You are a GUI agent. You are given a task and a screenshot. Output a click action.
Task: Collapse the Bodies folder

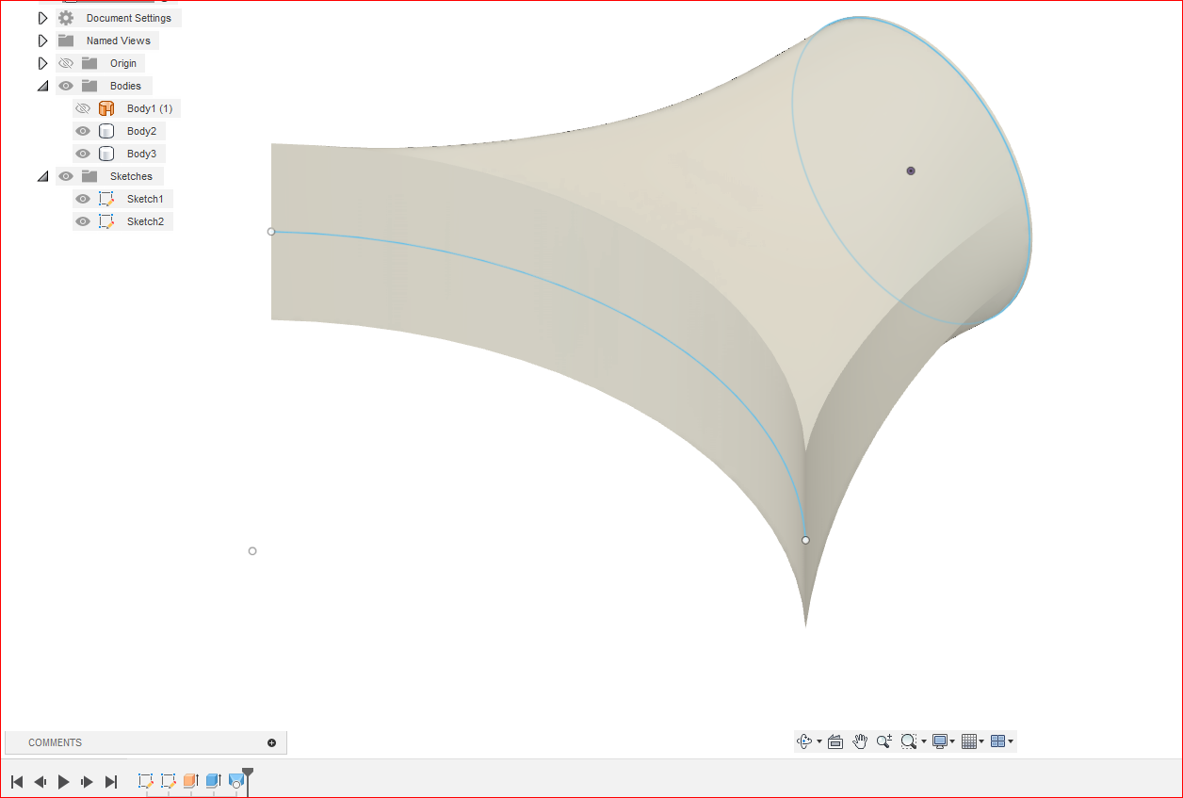pyautogui.click(x=42, y=85)
